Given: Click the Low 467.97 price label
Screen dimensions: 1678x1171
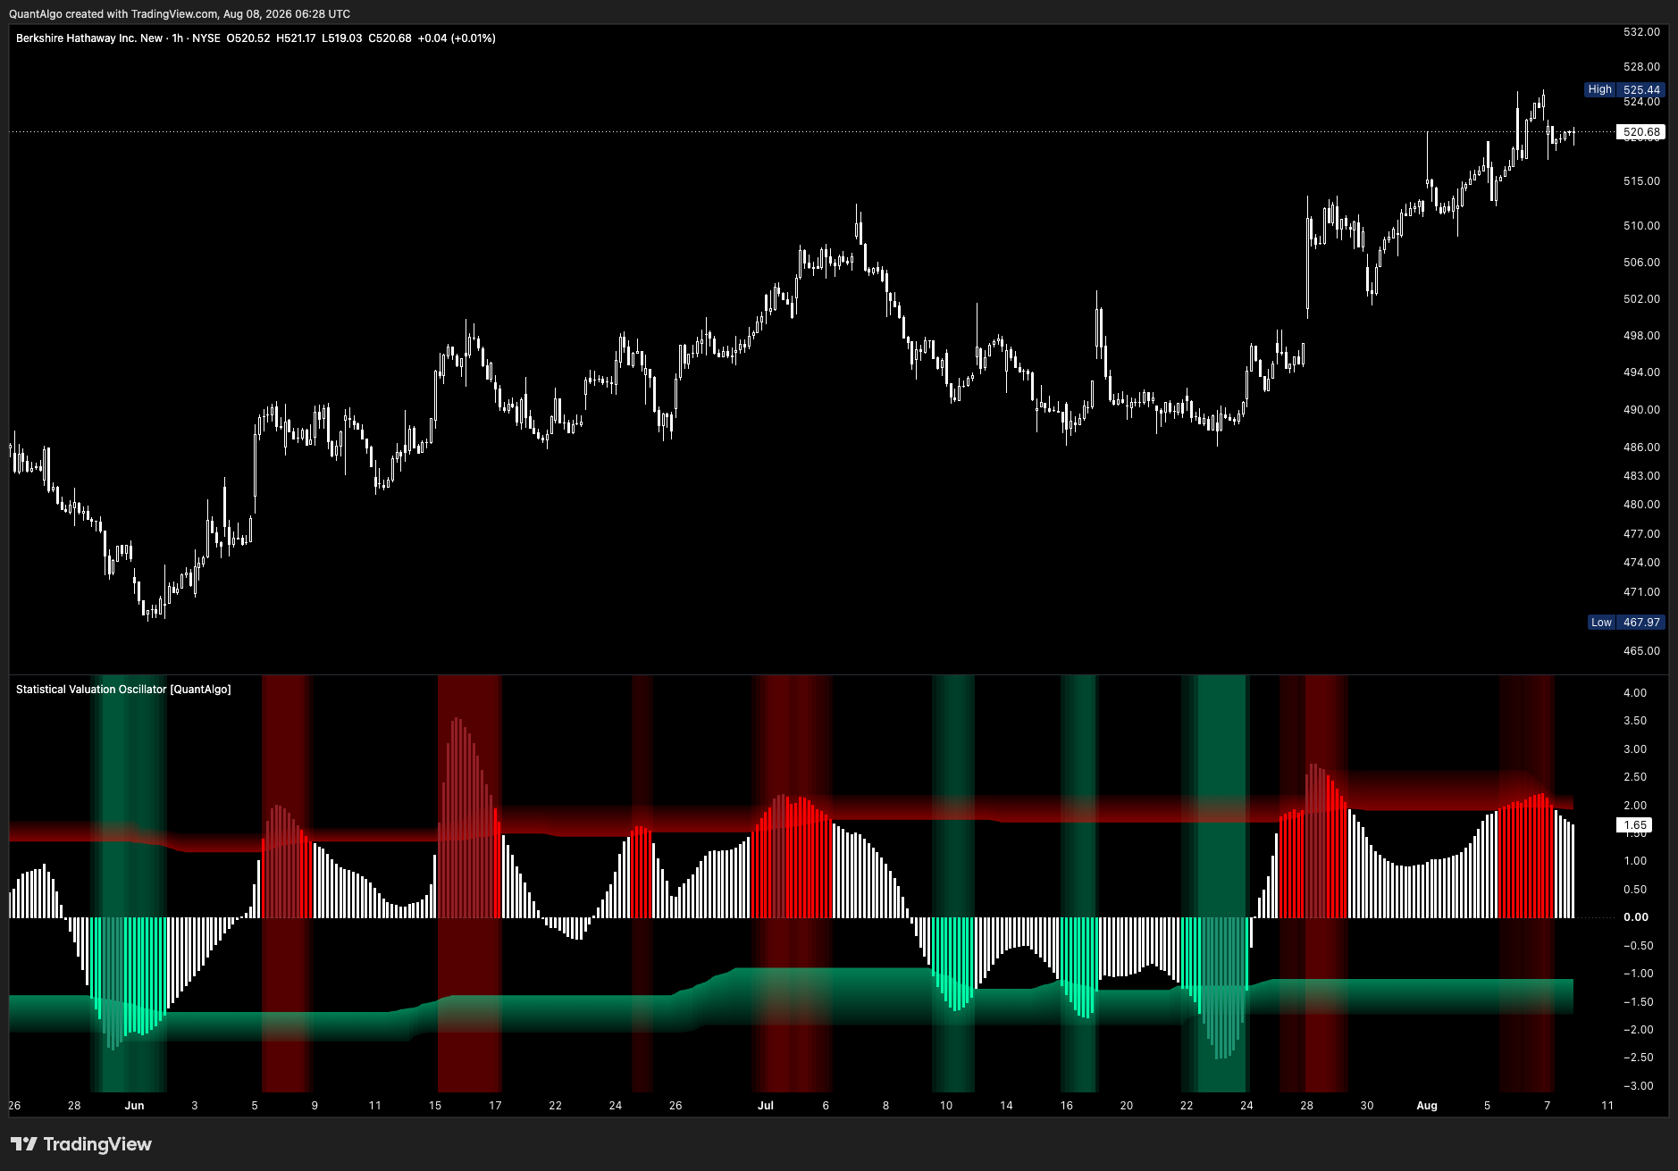Looking at the screenshot, I should click(1626, 623).
